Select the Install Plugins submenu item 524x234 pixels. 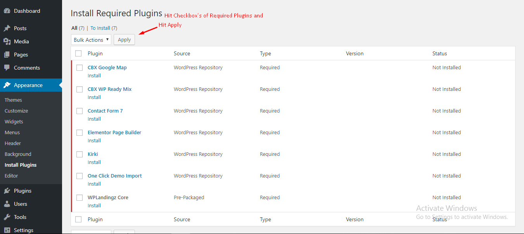coord(21,165)
